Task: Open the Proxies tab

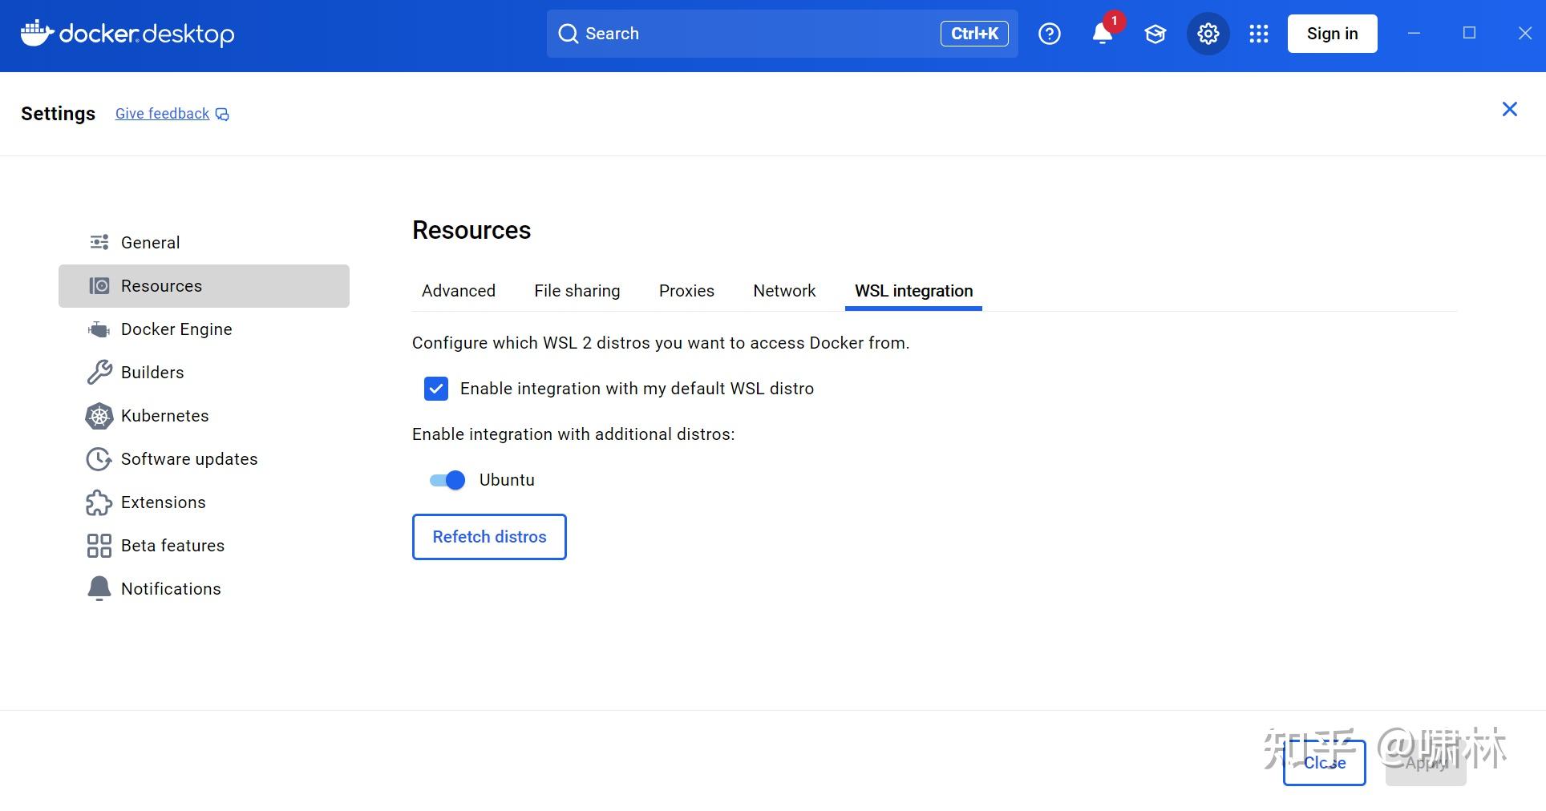Action: [686, 291]
